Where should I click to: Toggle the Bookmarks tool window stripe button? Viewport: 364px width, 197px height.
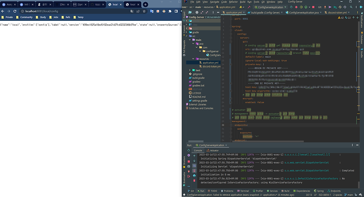pyautogui.click(x=184, y=179)
